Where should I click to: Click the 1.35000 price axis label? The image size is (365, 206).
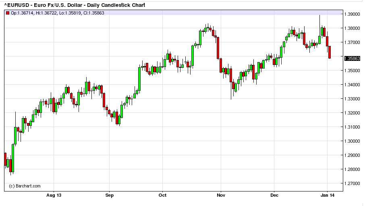tap(352, 71)
